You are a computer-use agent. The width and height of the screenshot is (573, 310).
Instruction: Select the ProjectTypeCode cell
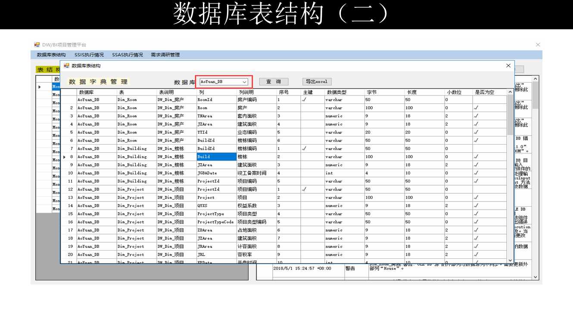coord(216,222)
